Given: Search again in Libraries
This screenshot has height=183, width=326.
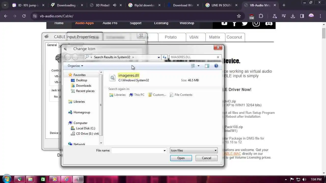Looking at the screenshot, I should (x=117, y=95).
